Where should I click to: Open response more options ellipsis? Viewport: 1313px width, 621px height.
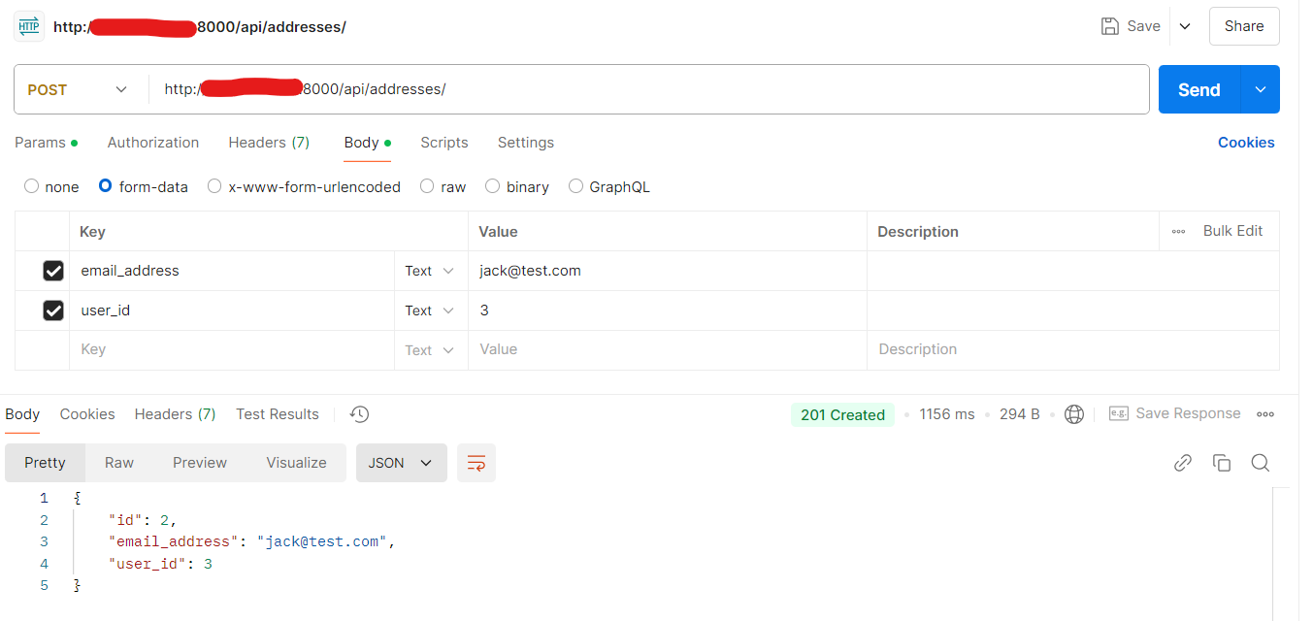(x=1264, y=414)
